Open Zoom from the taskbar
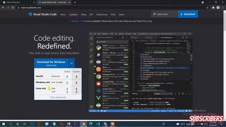 point(47,124)
